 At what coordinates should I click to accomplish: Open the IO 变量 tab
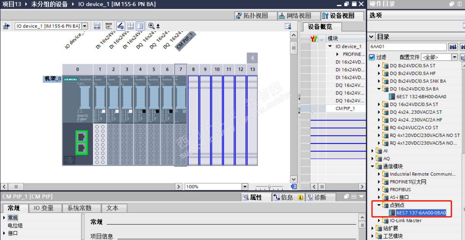click(x=44, y=208)
